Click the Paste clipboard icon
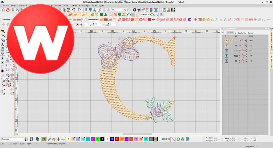Image resolution: width=273 pixels, height=148 pixels. [x=69, y=10]
